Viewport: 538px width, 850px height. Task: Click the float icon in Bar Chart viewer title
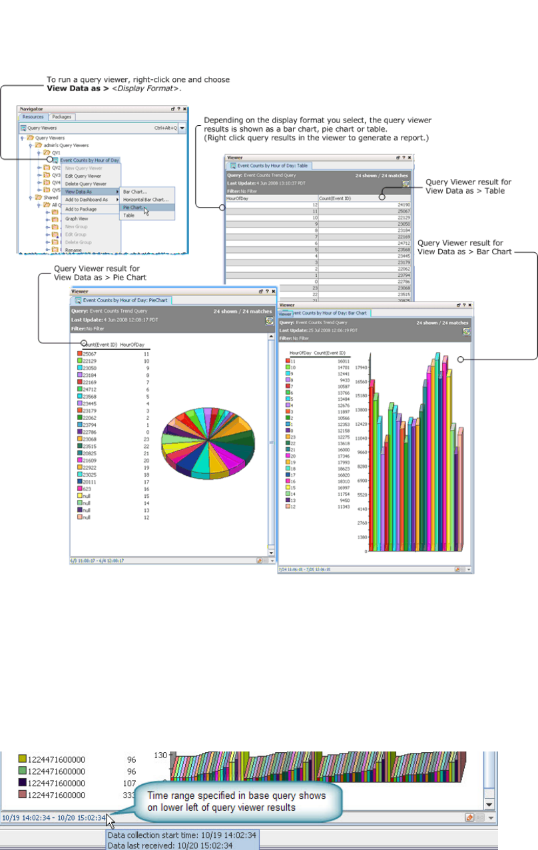459,304
